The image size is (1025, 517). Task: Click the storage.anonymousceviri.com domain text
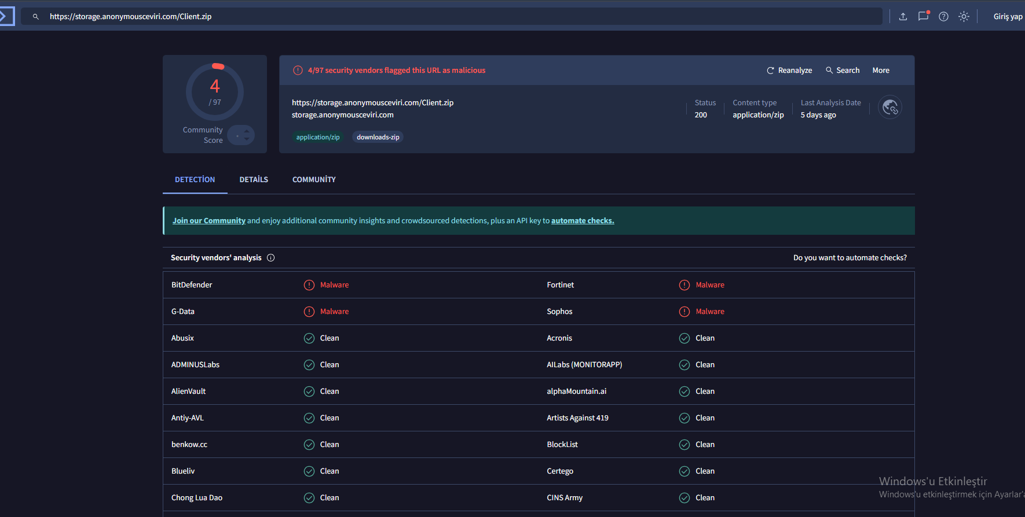pyautogui.click(x=343, y=115)
